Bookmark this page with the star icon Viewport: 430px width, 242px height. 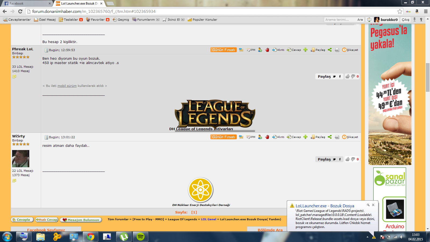tap(400, 11)
